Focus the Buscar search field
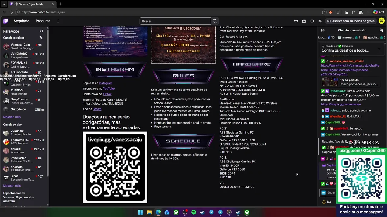Viewport: 387px width, 217px height. click(x=175, y=21)
